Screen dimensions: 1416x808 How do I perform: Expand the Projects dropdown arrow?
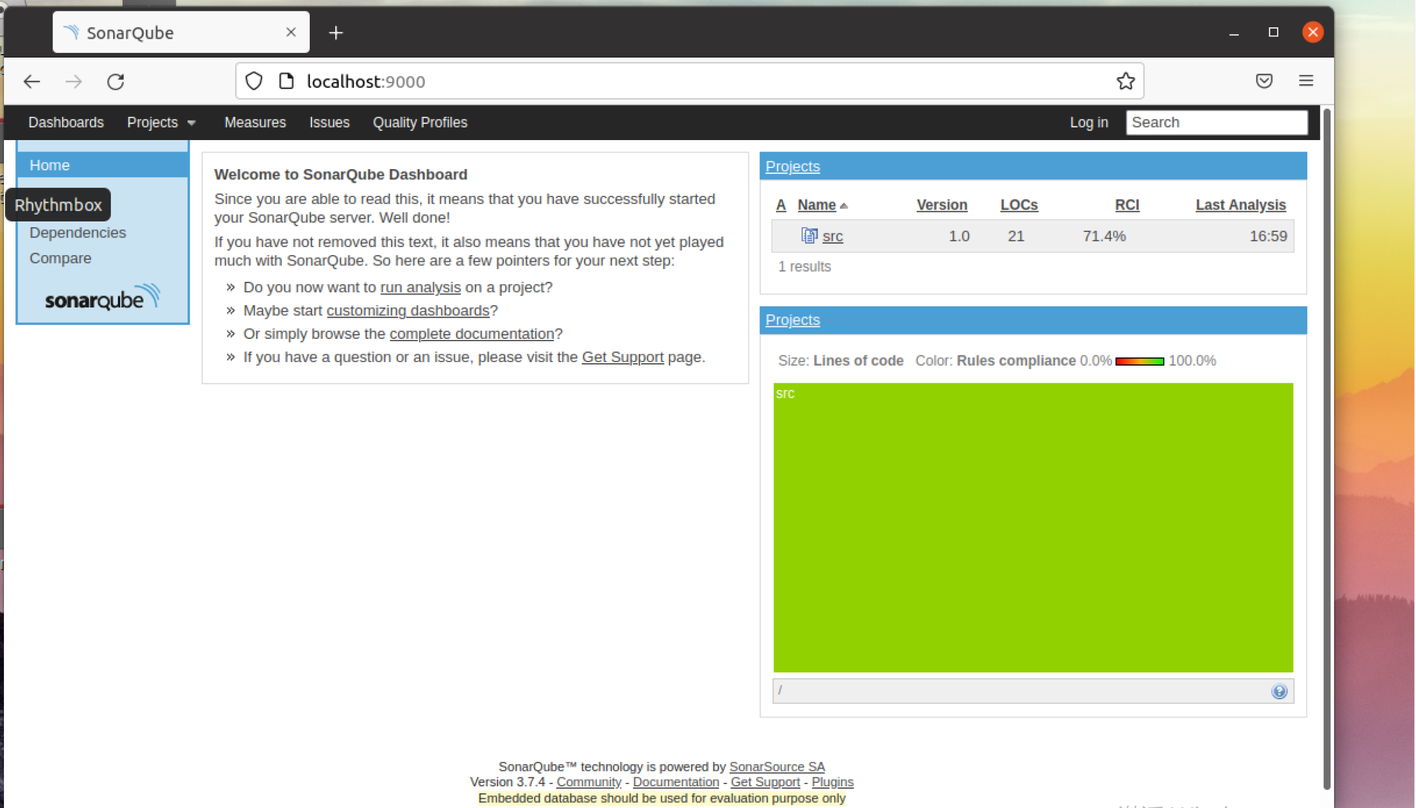point(192,123)
